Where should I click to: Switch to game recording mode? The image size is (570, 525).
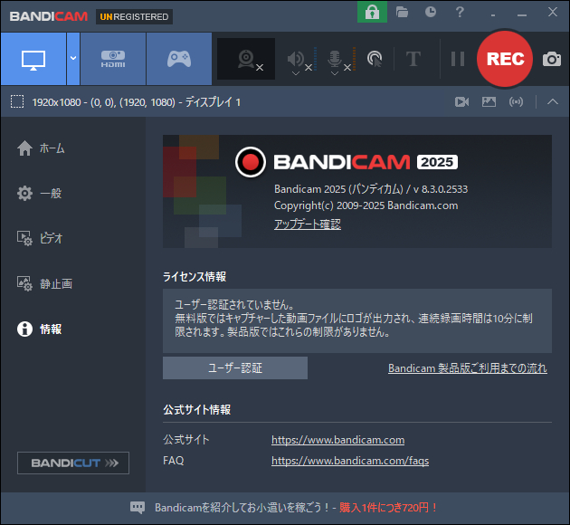click(178, 59)
